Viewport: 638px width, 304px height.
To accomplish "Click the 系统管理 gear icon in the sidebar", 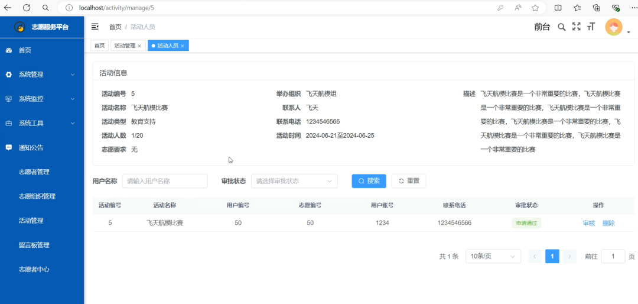I will pos(8,75).
